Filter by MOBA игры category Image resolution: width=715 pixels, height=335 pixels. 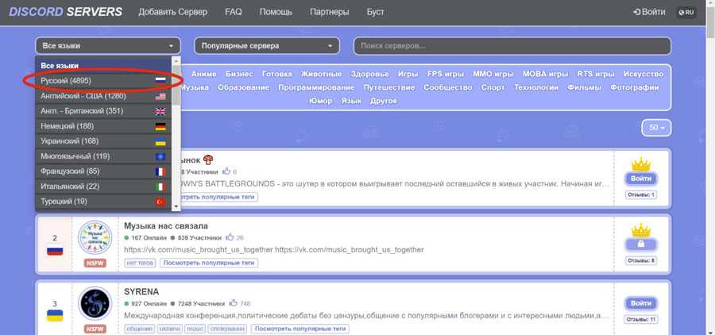point(545,74)
